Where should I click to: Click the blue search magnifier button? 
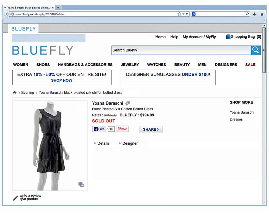[256, 50]
